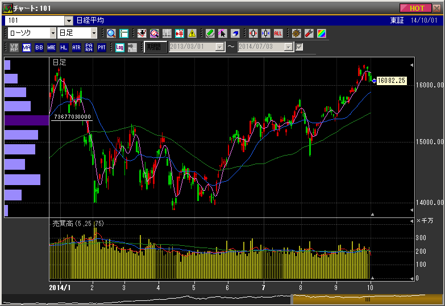Expand the ローソク chart type dropdown
This screenshot has width=445, height=306.
point(52,33)
